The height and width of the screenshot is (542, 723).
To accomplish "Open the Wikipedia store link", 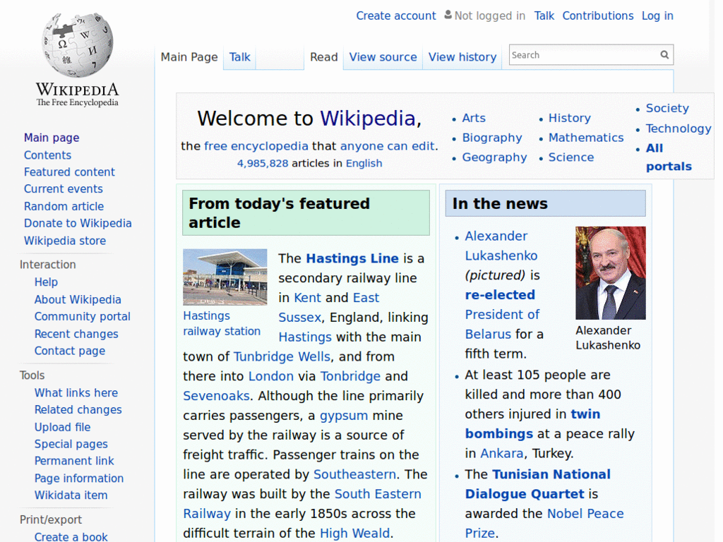I will [x=64, y=241].
